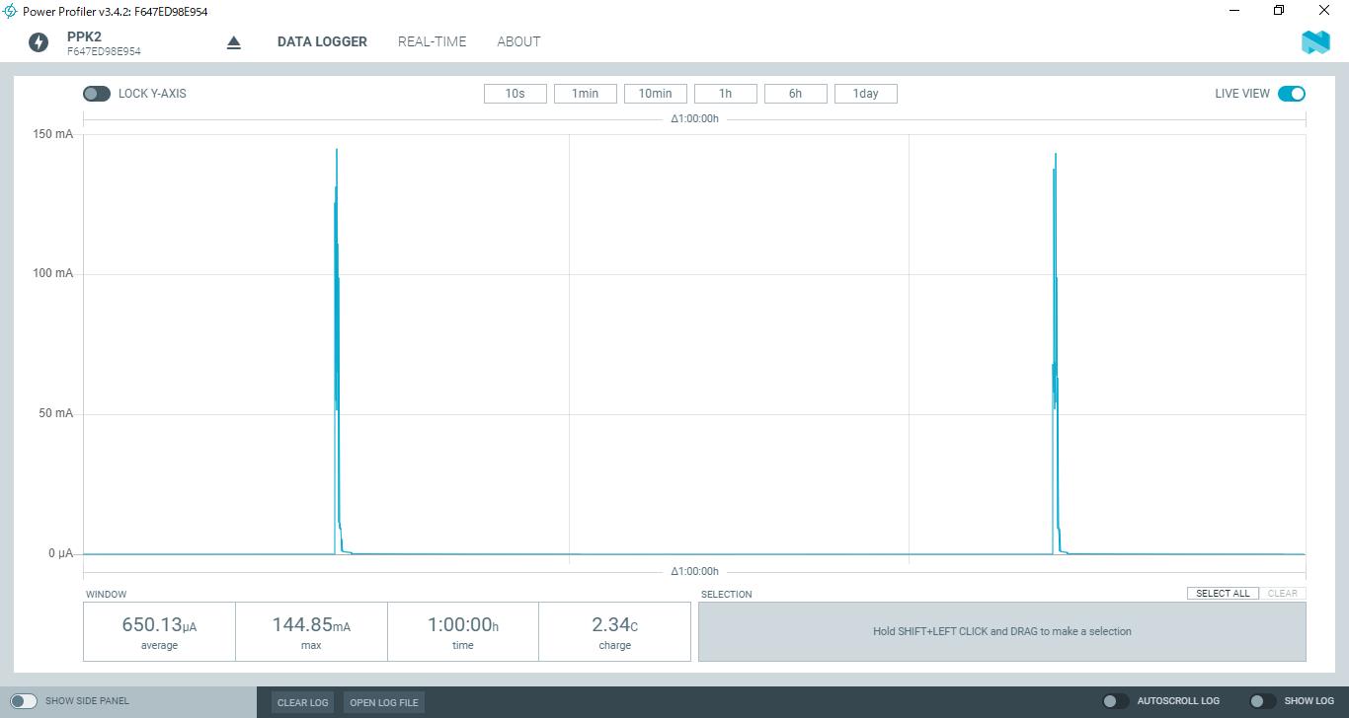Screen dimensions: 1349x718
Task: Enable the Autoscroll Log switch
Action: (x=1116, y=701)
